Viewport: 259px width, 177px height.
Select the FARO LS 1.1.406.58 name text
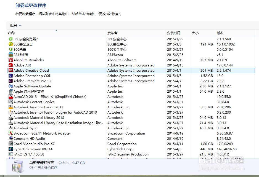click(29, 154)
